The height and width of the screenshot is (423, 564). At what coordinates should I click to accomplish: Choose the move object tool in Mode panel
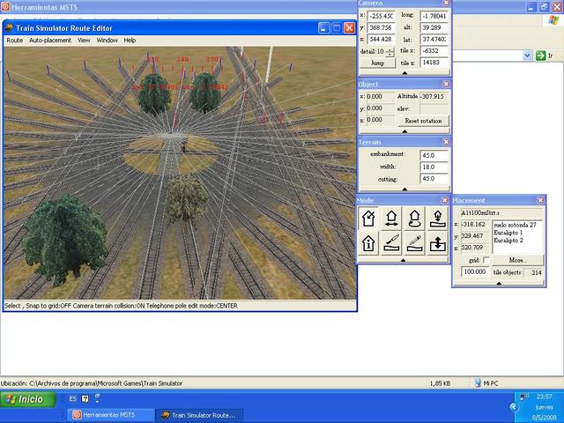[390, 219]
